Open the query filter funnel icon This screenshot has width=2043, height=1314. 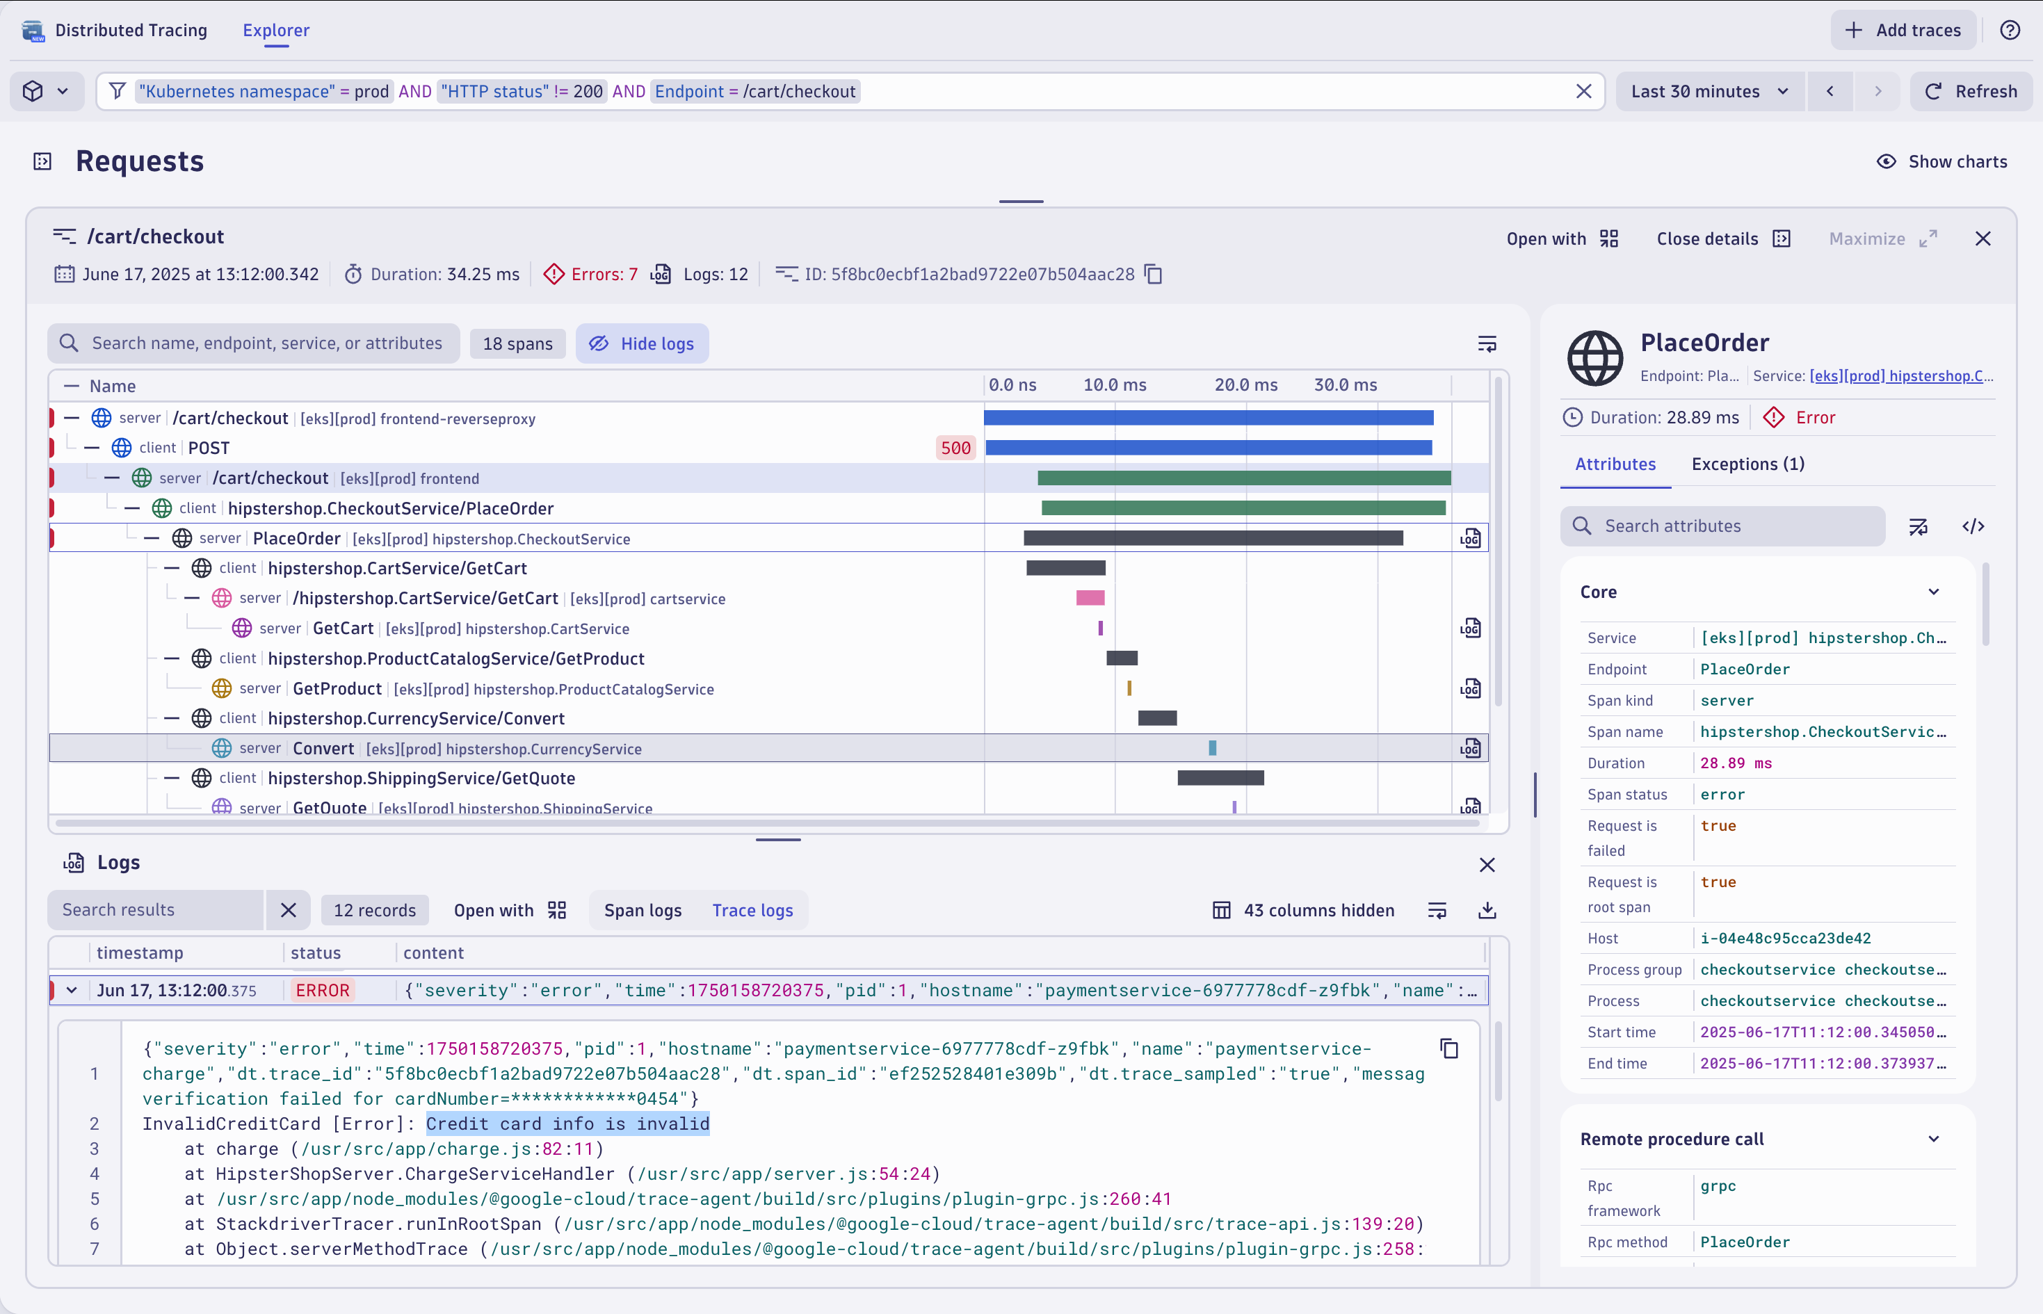(118, 91)
